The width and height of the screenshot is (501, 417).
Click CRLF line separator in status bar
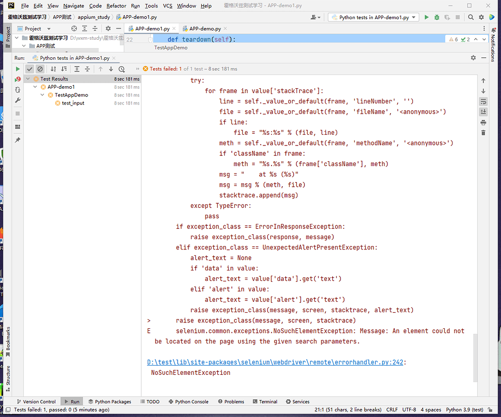pyautogui.click(x=392, y=410)
